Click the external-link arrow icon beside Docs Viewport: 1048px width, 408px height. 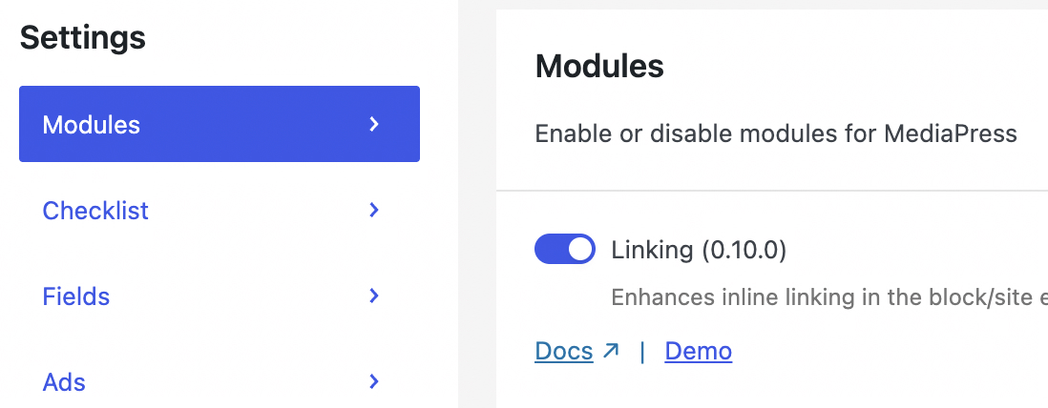(x=611, y=351)
